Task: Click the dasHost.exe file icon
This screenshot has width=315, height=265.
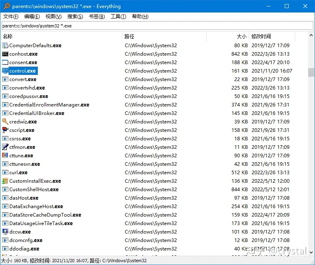Action: (x=5, y=198)
